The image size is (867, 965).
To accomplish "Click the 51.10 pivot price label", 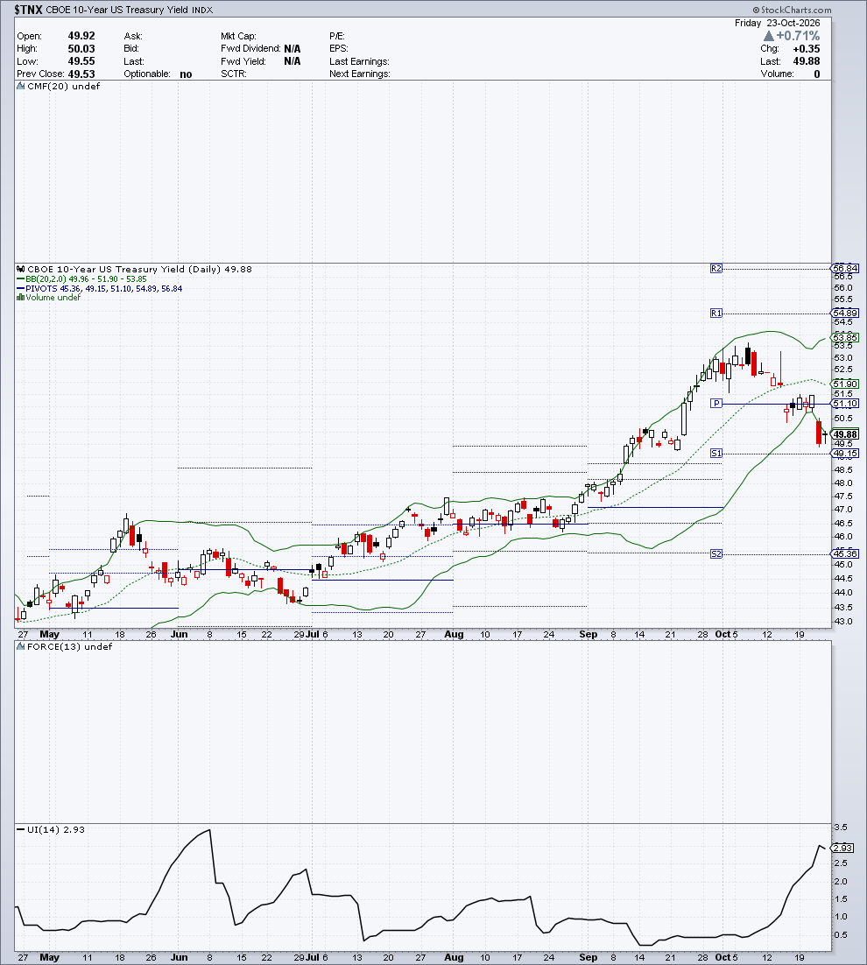I will (845, 404).
